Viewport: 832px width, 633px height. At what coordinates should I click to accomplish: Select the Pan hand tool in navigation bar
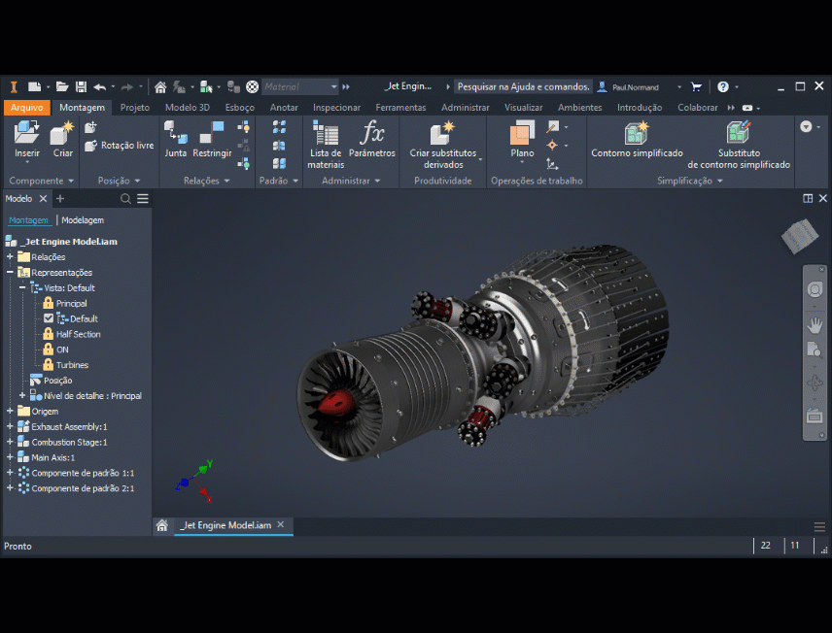tap(815, 324)
